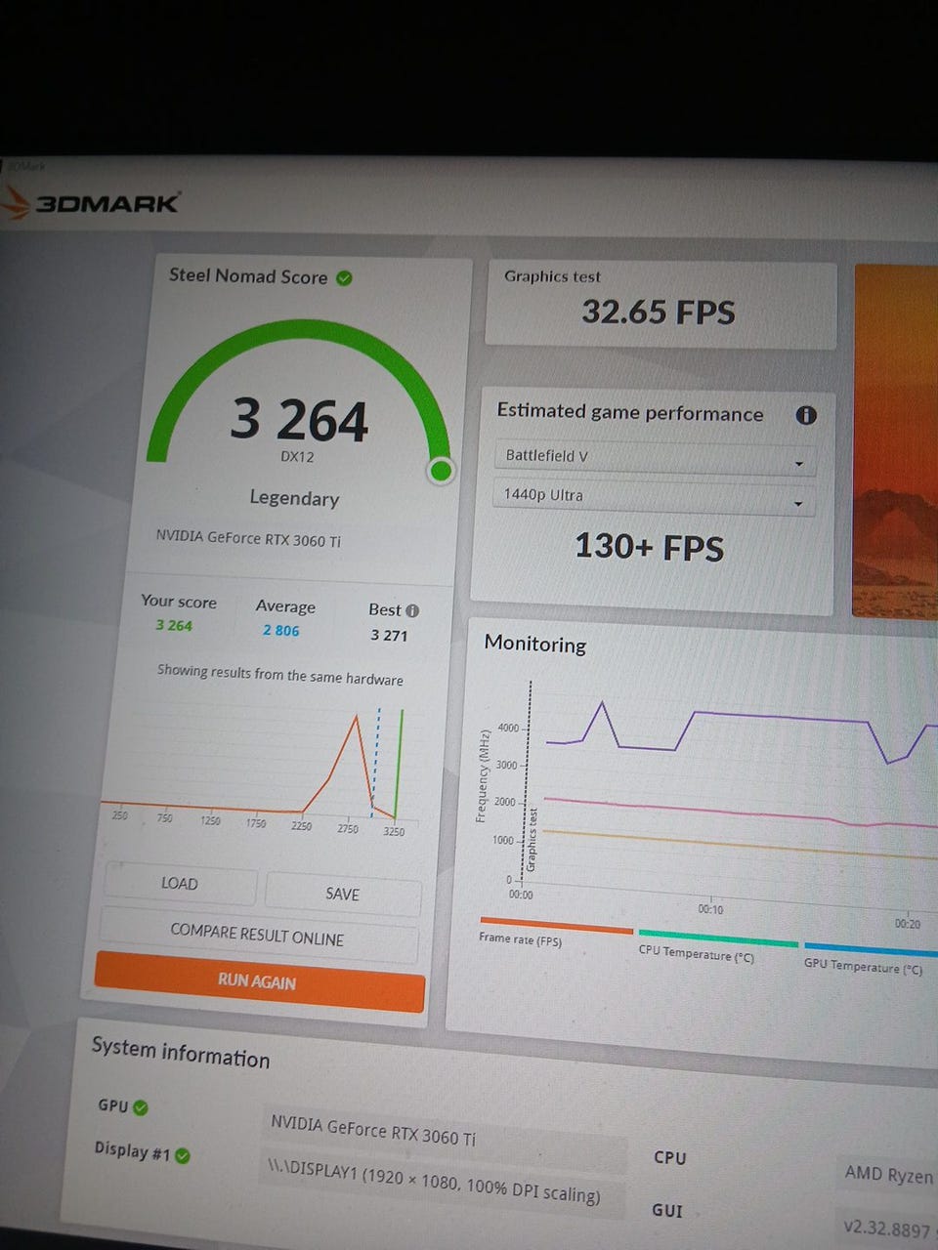The height and width of the screenshot is (1250, 938).
Task: Click Showing results from the same hardware text
Action: (x=279, y=675)
